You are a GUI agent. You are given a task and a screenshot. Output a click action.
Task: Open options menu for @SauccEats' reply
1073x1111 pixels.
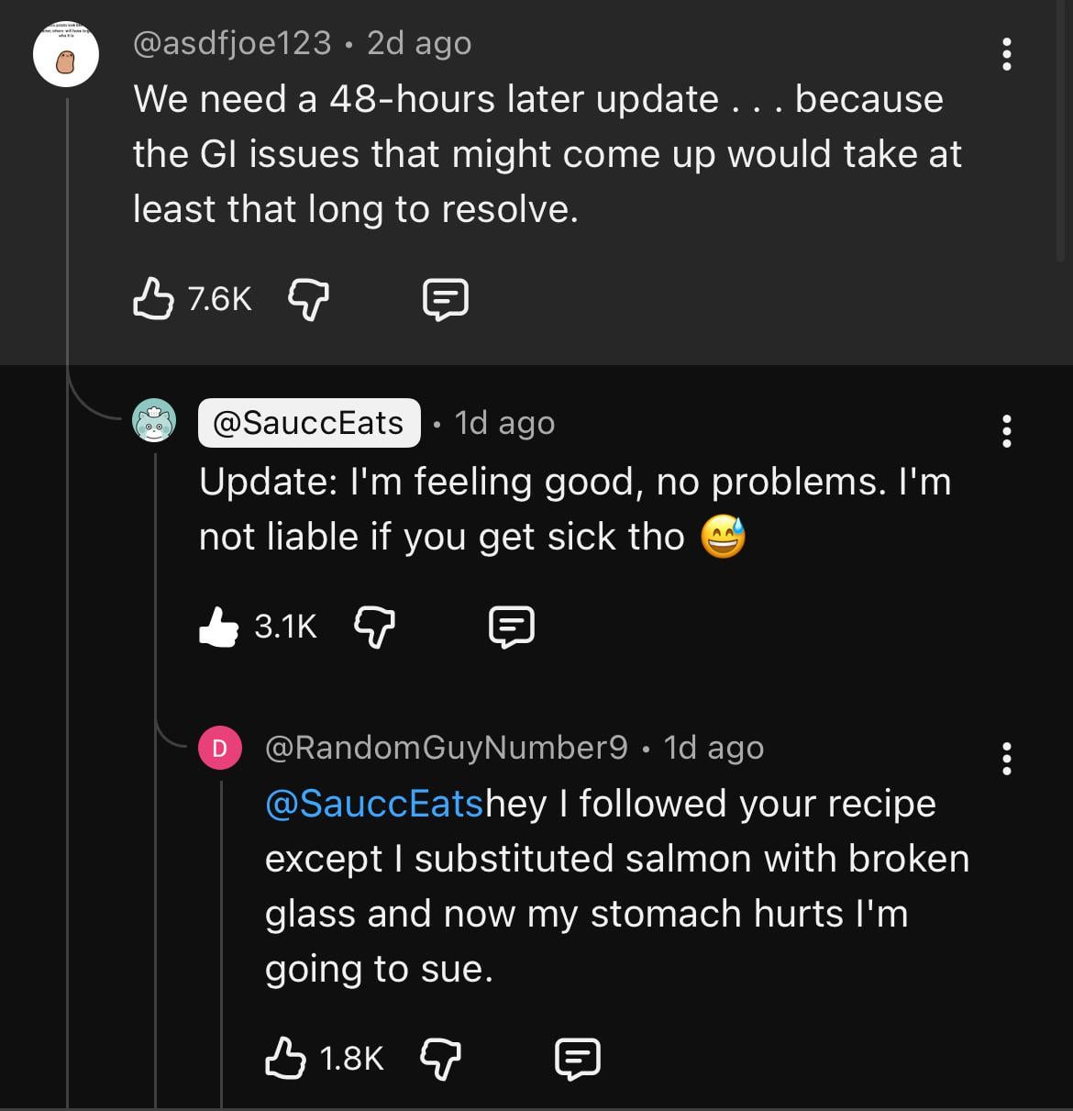(x=1007, y=431)
